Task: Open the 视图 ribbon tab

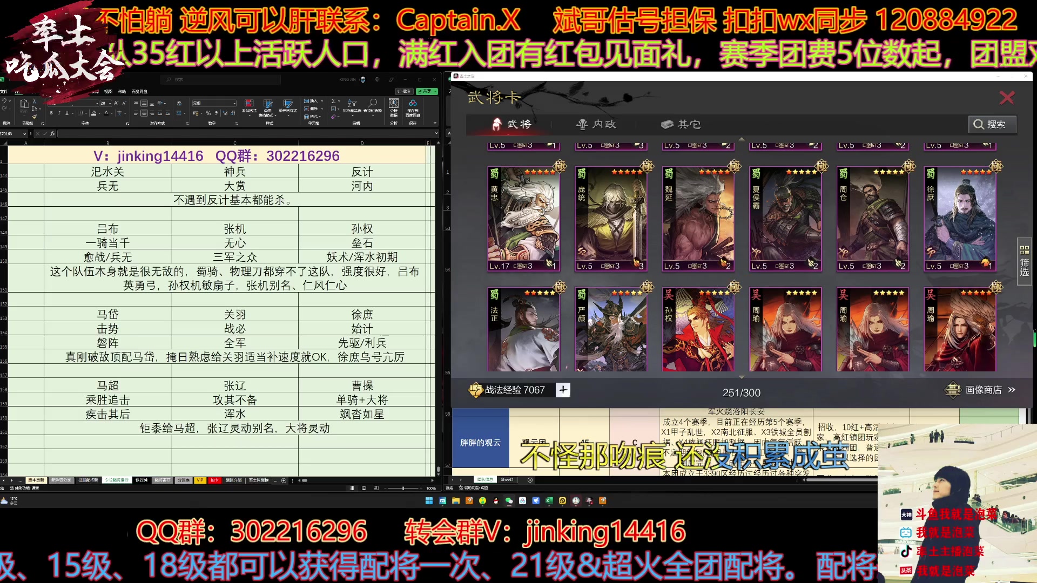Action: (x=108, y=91)
